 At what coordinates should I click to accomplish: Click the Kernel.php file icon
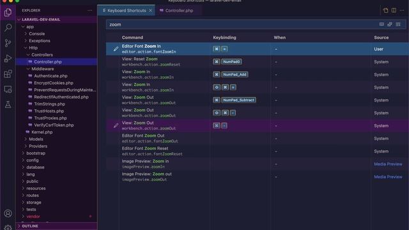tap(27, 132)
